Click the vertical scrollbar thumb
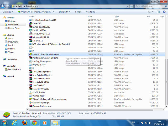 166,82
